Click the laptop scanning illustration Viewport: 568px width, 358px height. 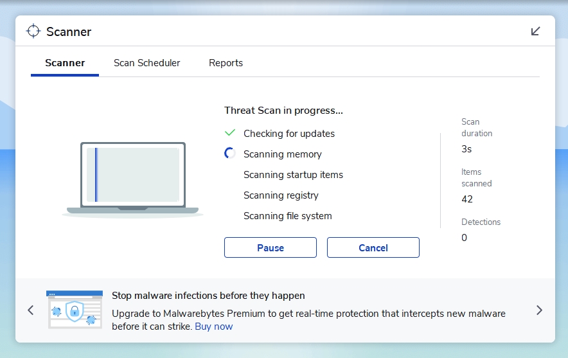coord(133,179)
